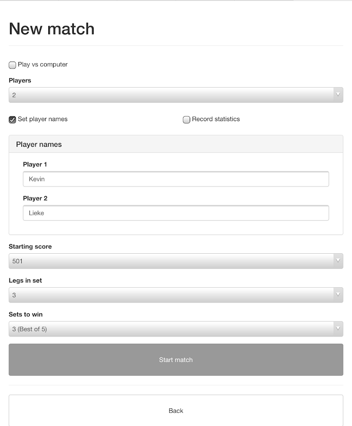Enable Record statistics checkbox
This screenshot has width=352, height=426.
coord(186,120)
